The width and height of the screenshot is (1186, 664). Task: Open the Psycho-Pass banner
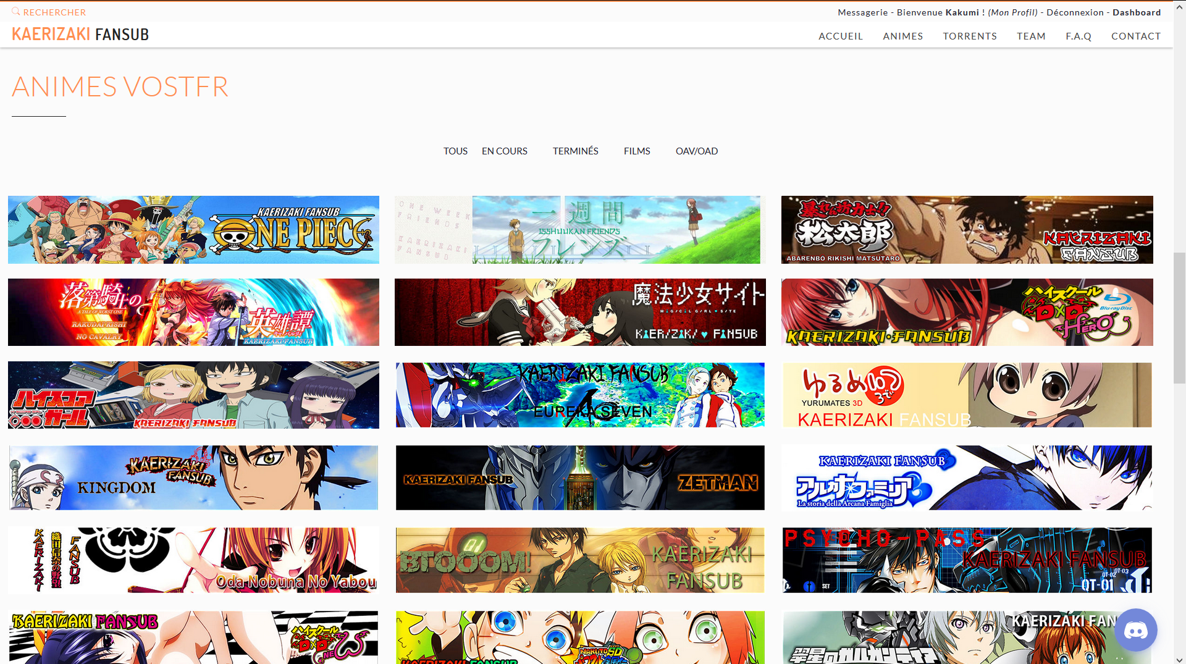967,560
